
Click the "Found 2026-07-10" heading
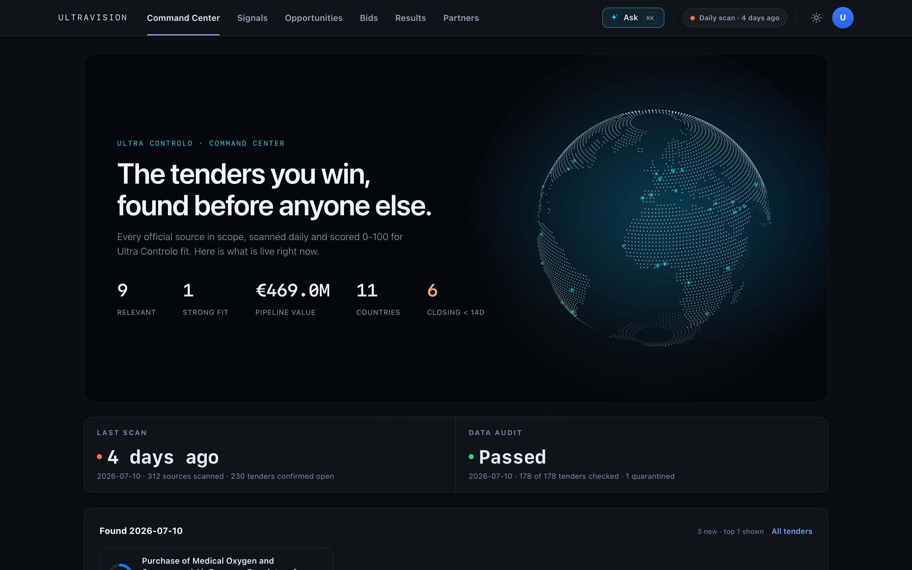[x=141, y=531]
